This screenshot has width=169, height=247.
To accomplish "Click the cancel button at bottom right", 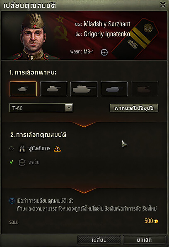I will pyautogui.click(x=144, y=240).
